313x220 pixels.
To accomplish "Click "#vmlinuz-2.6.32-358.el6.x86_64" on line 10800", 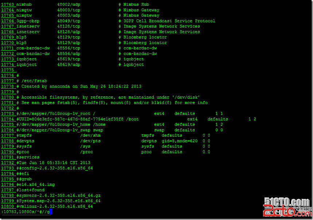I will point(55,207).
